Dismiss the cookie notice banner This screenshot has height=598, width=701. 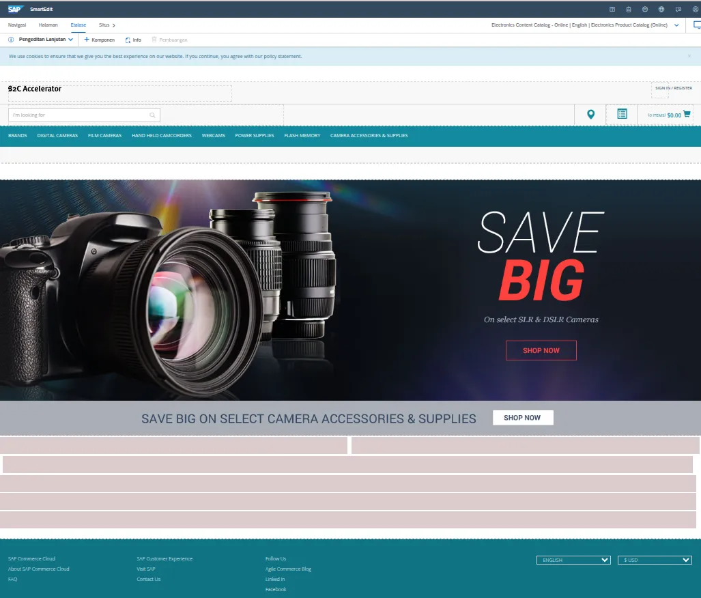pos(689,56)
